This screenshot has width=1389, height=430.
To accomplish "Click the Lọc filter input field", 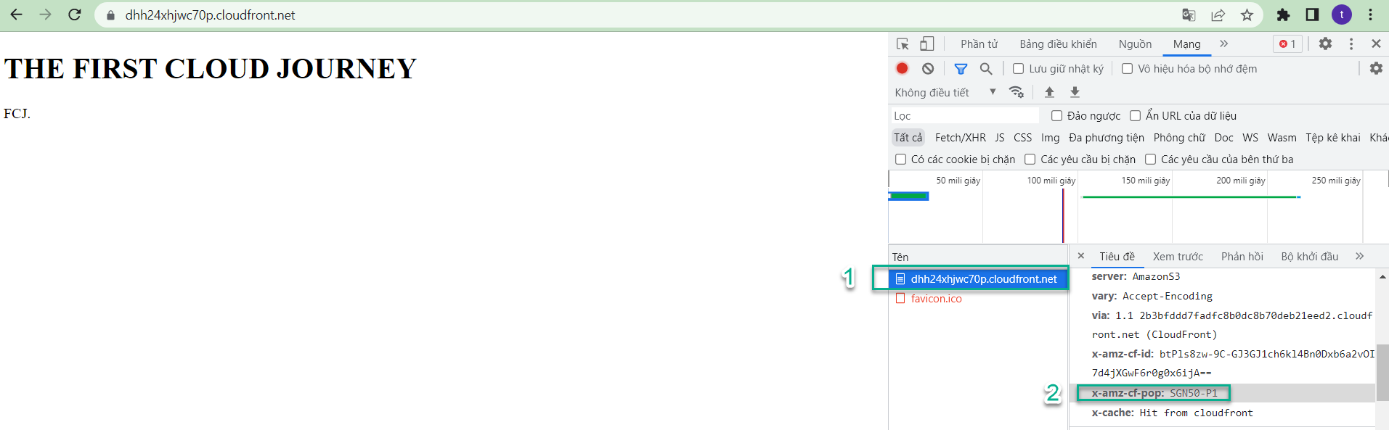I will point(965,116).
